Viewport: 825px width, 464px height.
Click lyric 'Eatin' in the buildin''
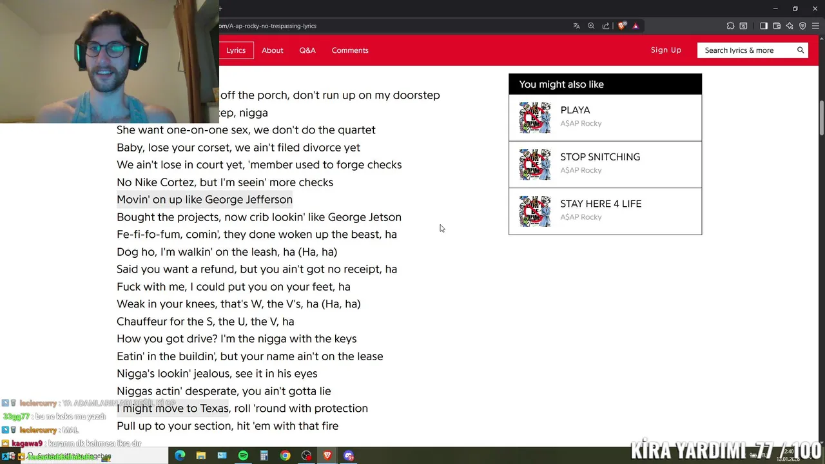(x=249, y=356)
